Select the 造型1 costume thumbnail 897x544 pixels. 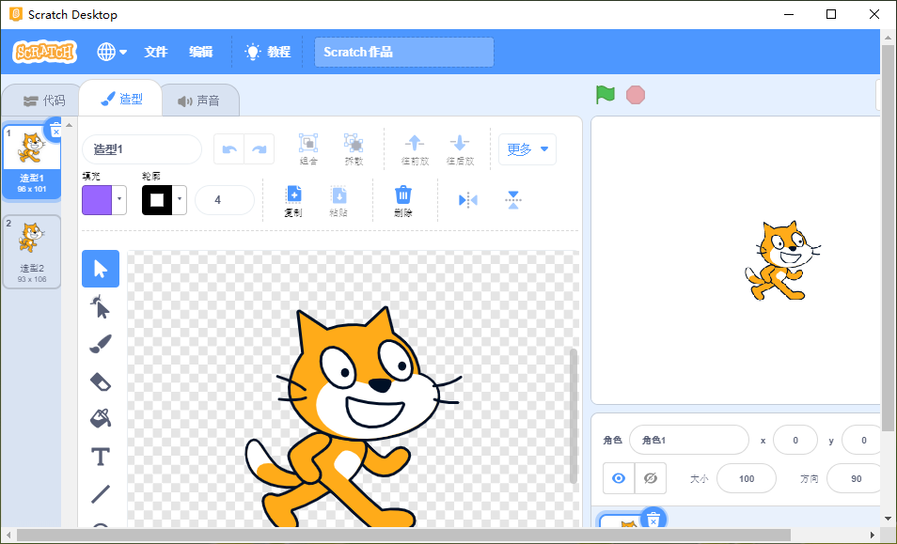pyautogui.click(x=32, y=162)
